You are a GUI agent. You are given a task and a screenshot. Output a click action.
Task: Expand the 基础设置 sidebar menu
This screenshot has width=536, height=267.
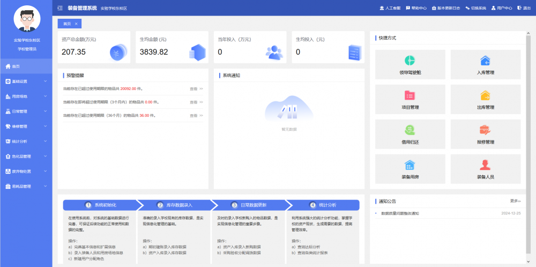click(x=26, y=81)
